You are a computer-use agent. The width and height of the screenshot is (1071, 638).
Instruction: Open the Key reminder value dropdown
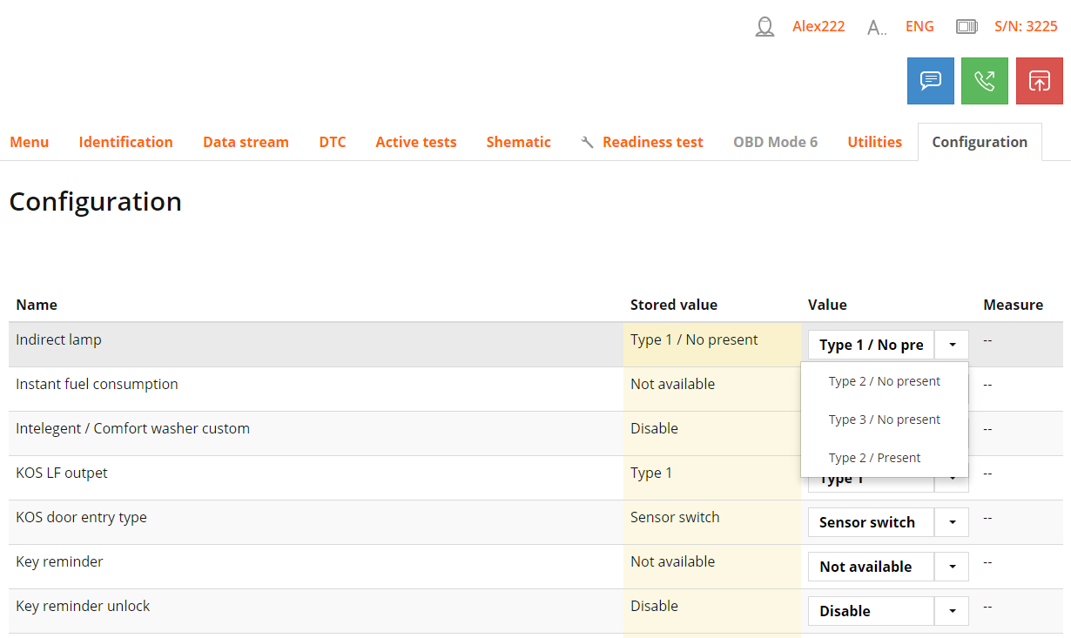tap(952, 567)
